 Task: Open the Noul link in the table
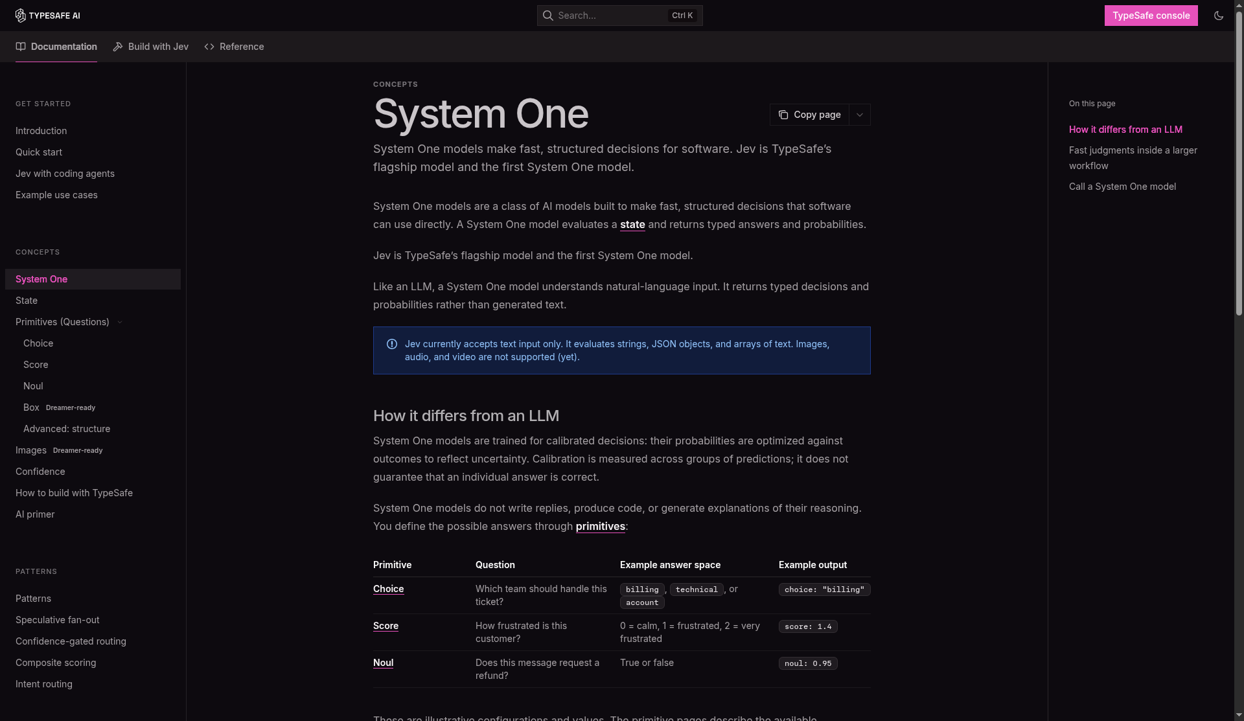(383, 663)
